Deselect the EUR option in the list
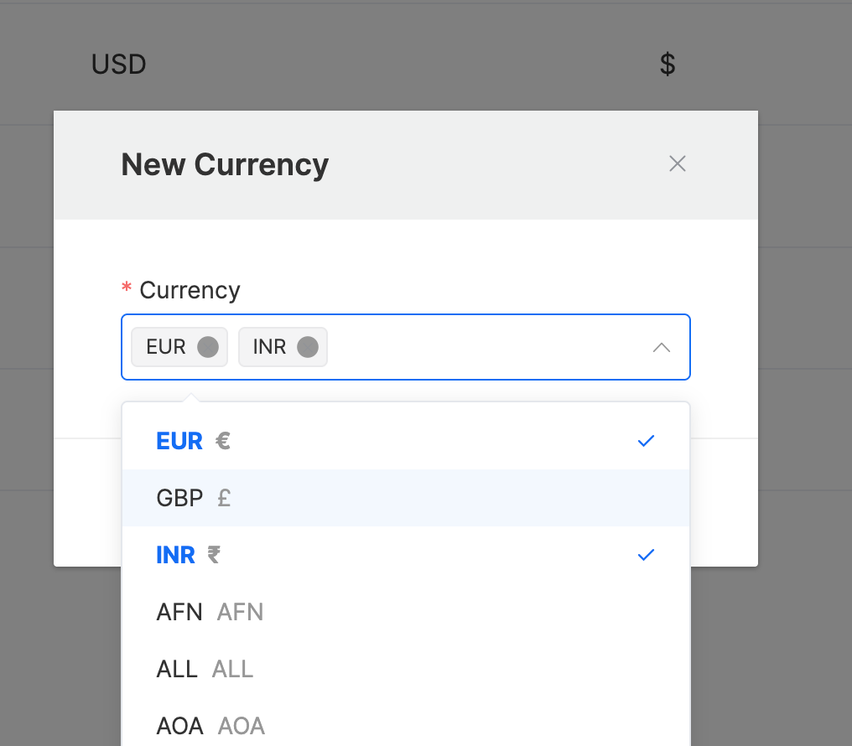Screen dimensions: 852x746 click(406, 441)
